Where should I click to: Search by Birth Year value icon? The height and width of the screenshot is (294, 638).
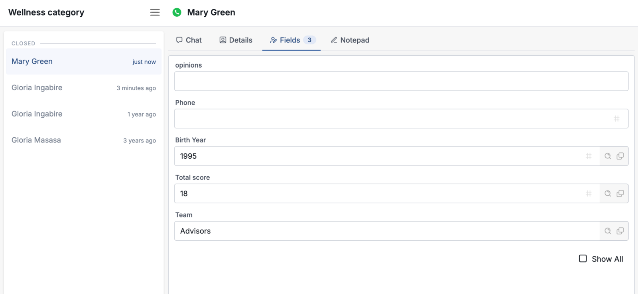click(608, 156)
